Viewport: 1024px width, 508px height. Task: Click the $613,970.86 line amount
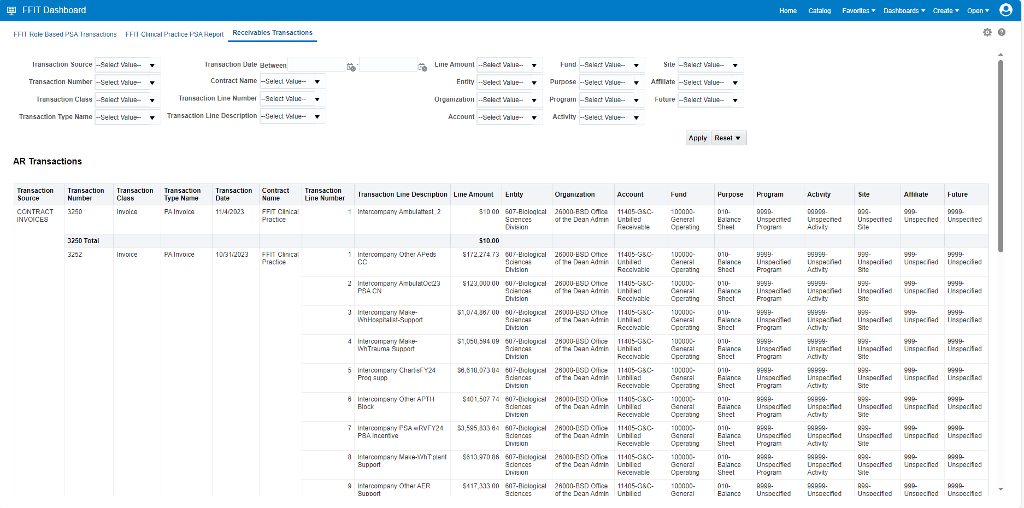(x=481, y=457)
